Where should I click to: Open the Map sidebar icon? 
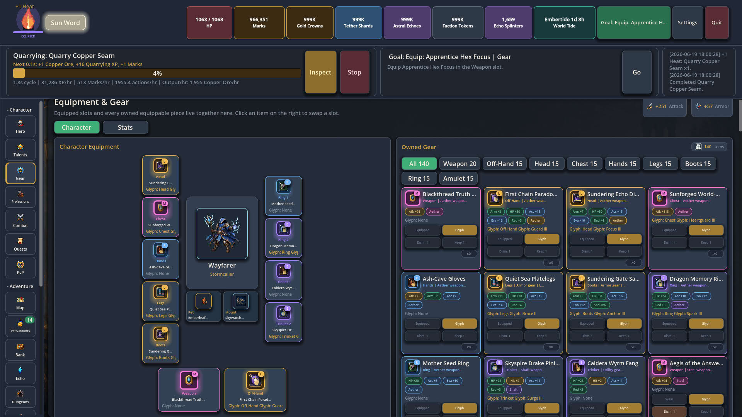pos(20,303)
